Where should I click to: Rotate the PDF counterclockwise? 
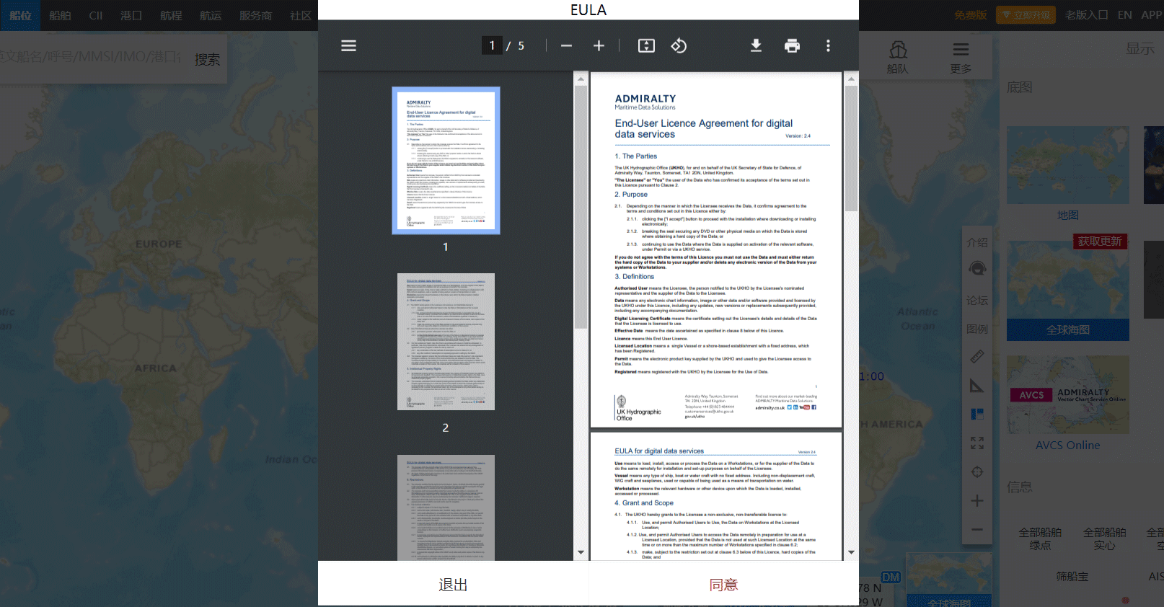coord(679,45)
